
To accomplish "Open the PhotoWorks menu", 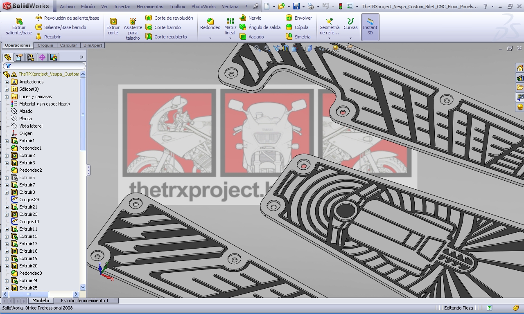I will pyautogui.click(x=203, y=7).
